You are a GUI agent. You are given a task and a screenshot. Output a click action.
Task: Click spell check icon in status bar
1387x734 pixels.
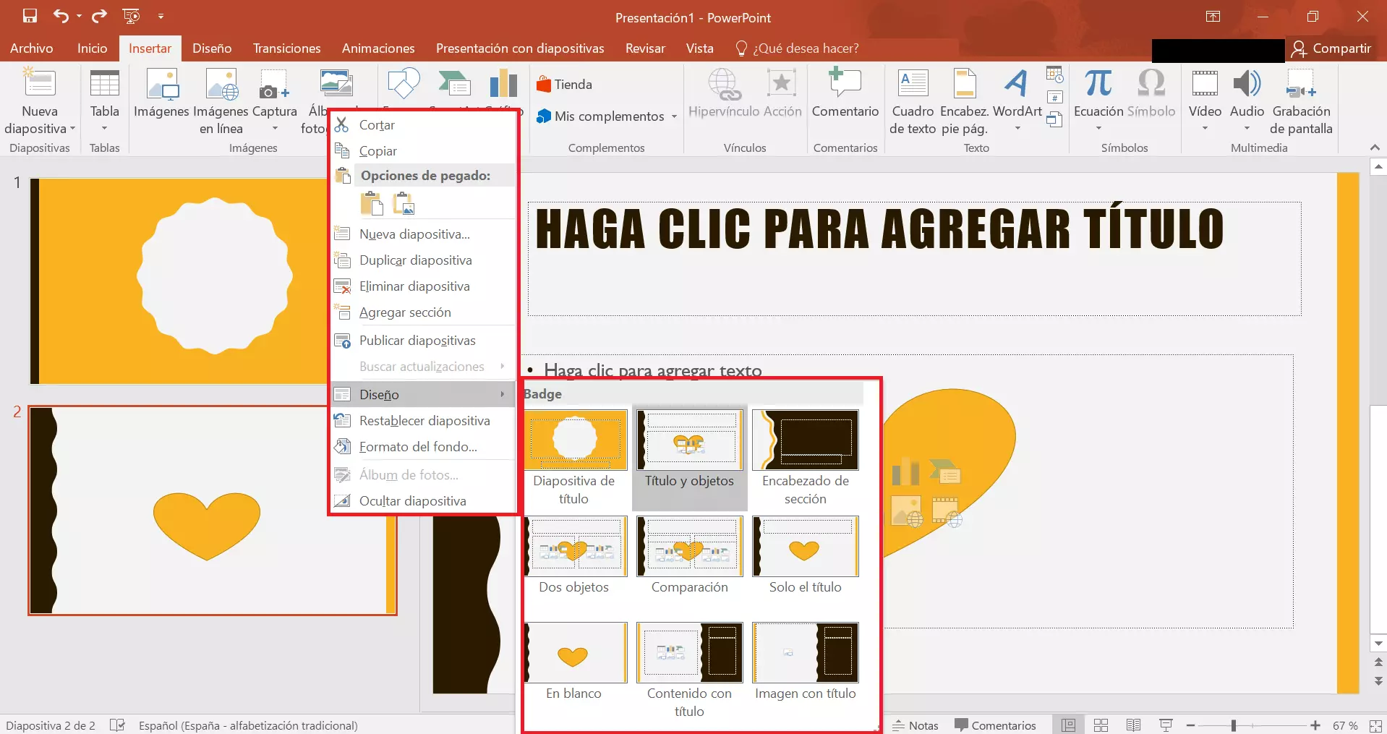tap(117, 725)
